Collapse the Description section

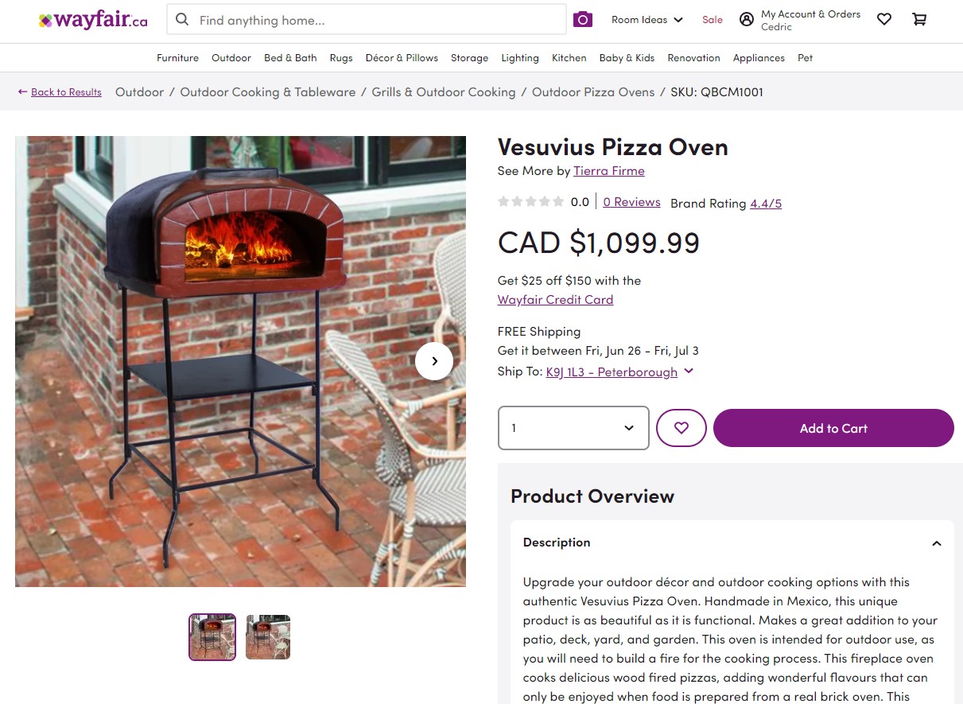937,543
